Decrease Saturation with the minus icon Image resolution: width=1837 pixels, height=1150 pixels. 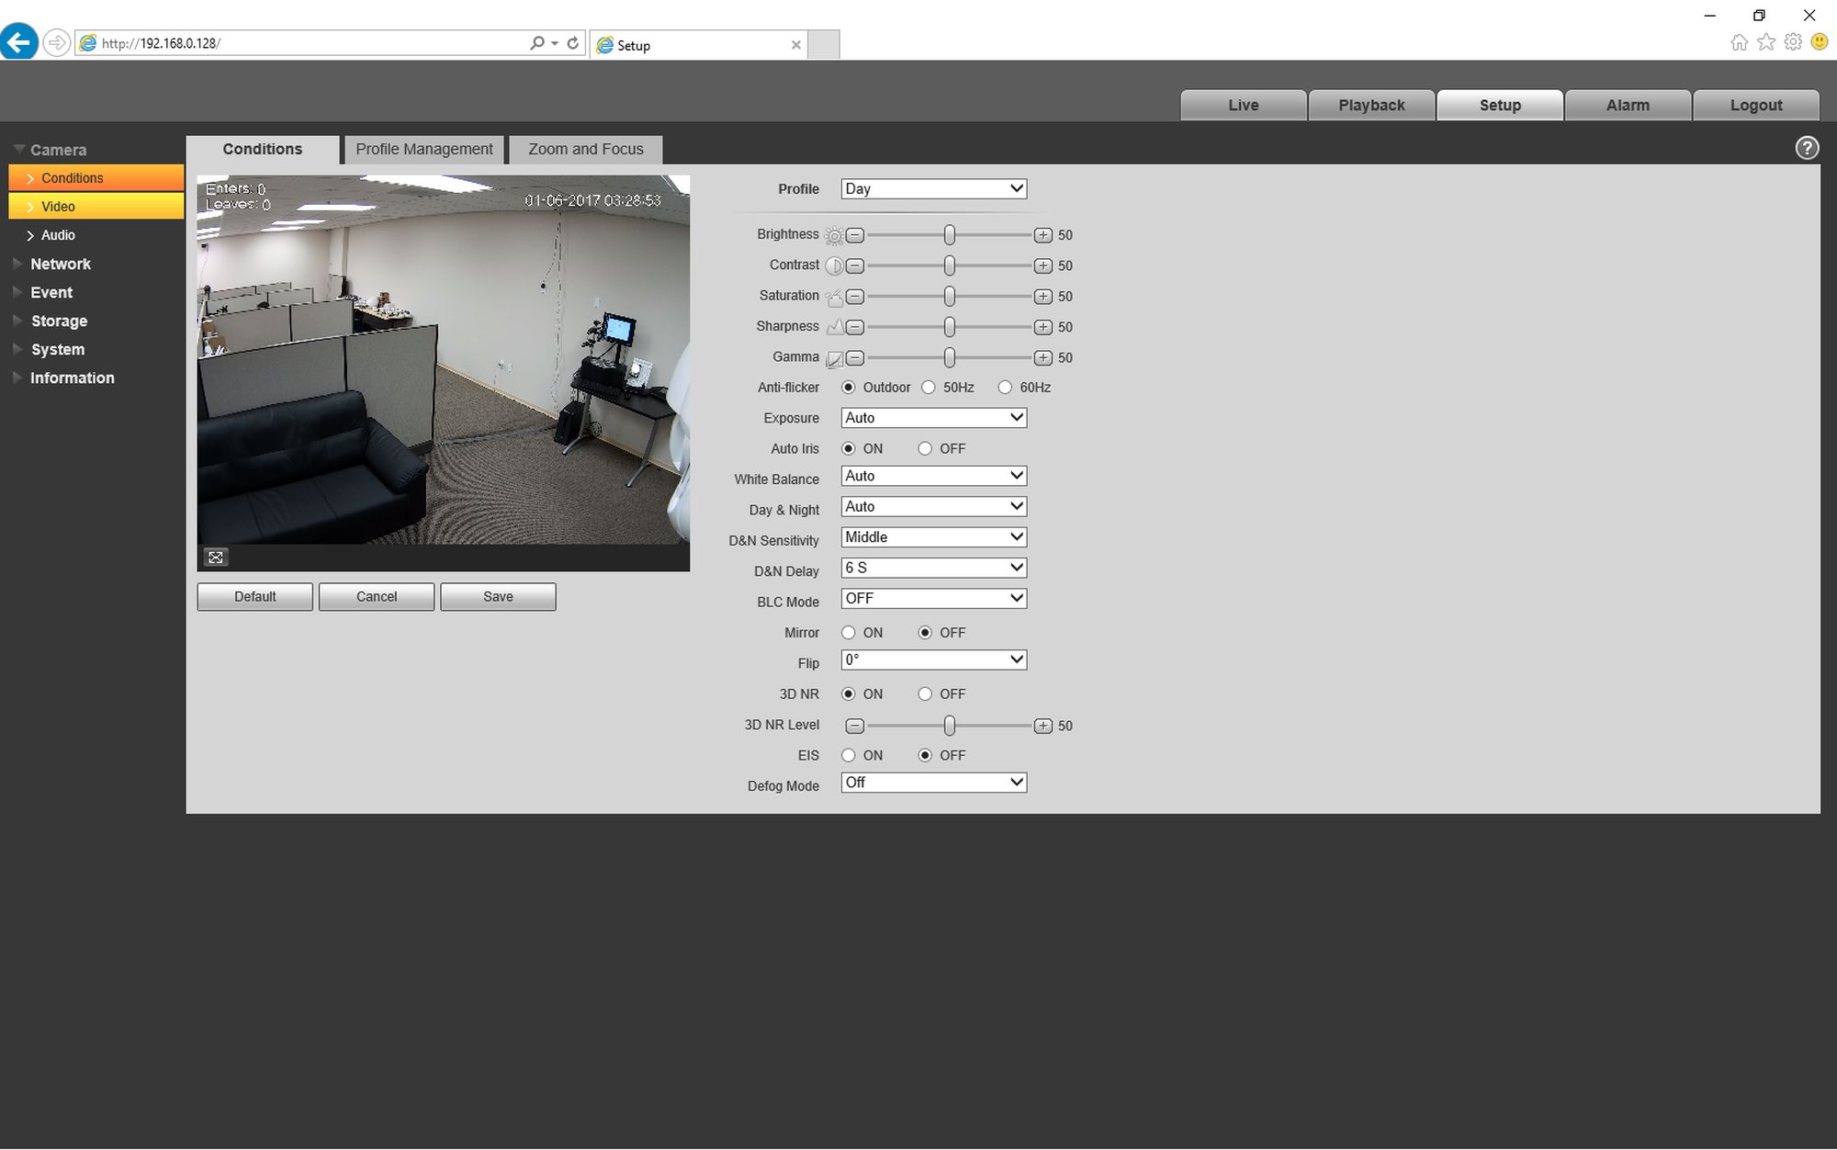855,297
